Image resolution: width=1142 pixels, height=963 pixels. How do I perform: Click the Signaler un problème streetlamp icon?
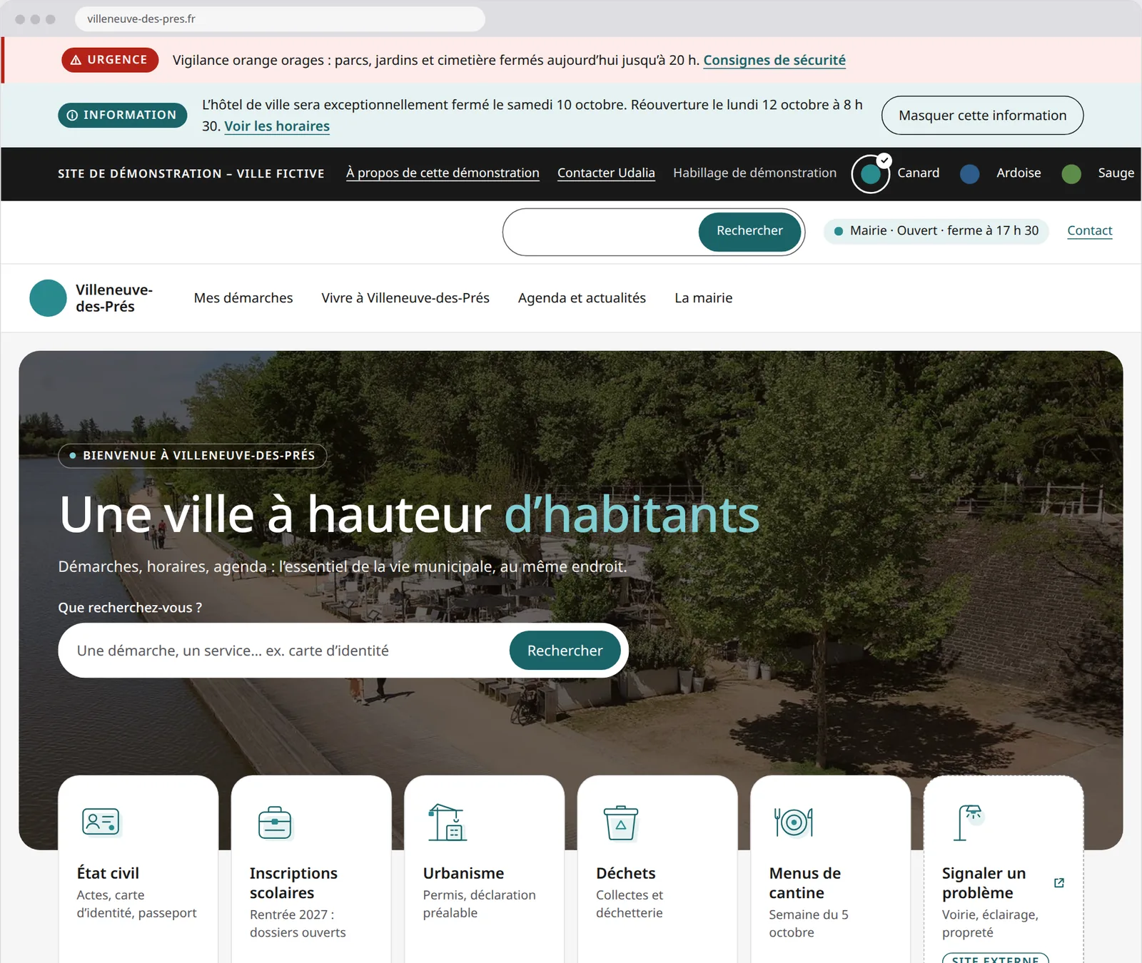tap(969, 822)
